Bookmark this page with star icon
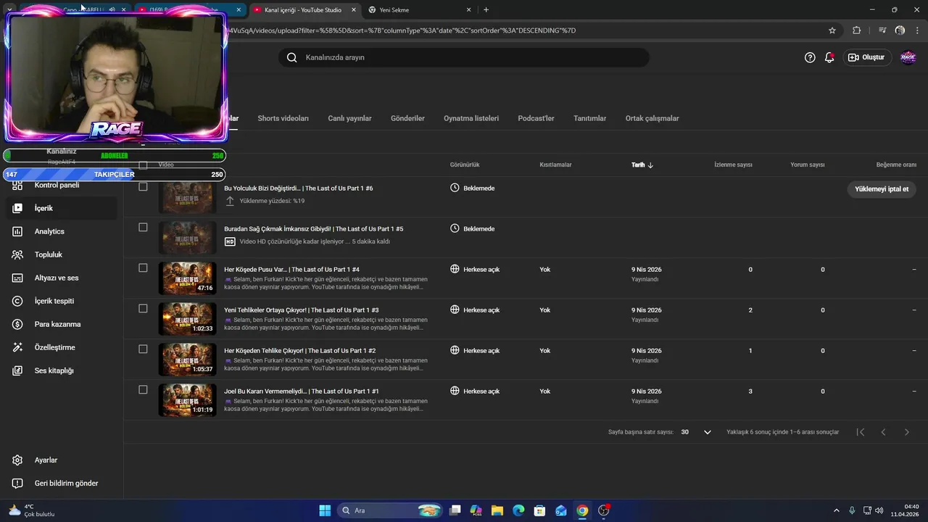The height and width of the screenshot is (522, 928). pos(832,30)
